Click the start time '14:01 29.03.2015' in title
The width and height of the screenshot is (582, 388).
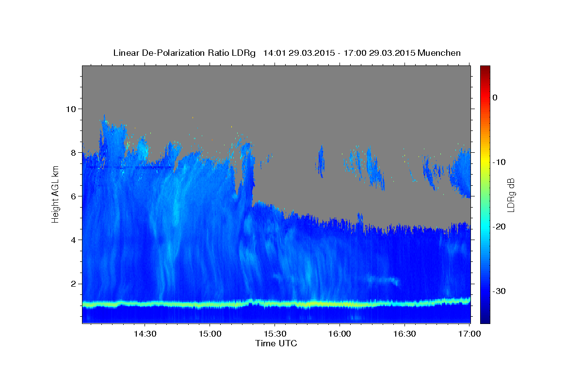(298, 53)
